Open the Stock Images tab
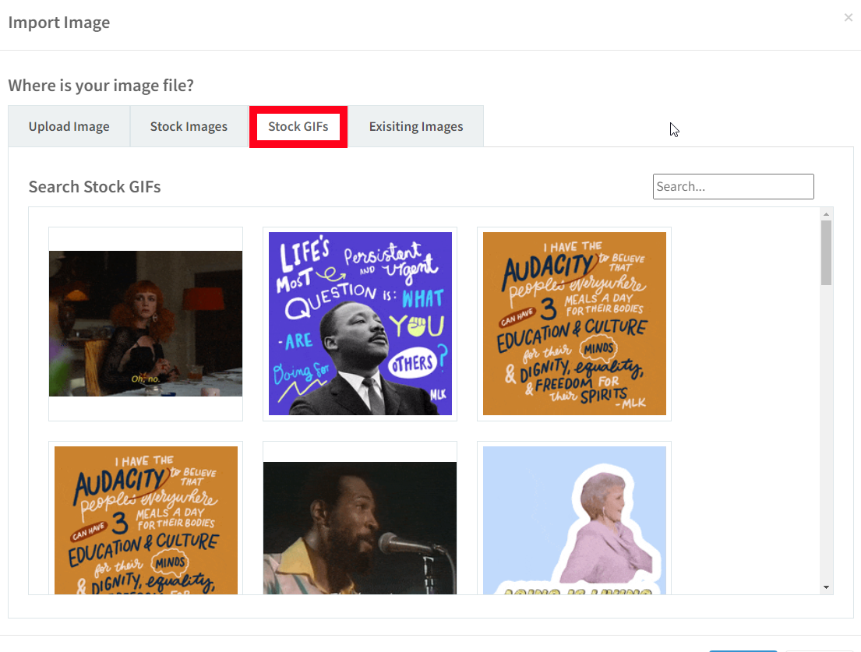The image size is (861, 652). pos(189,126)
